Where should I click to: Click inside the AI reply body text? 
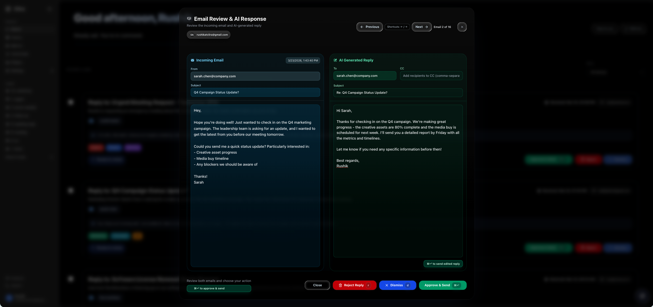click(x=398, y=205)
